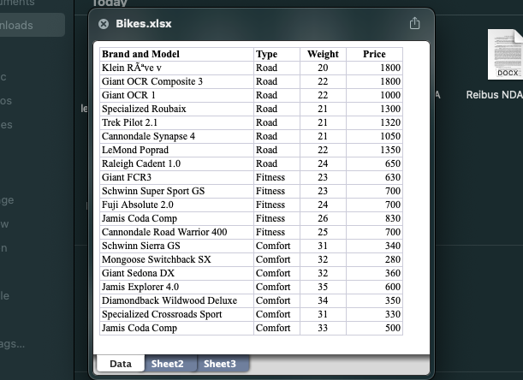This screenshot has width=523, height=380.
Task: Click the Bikes.xlsx title text
Action: (x=144, y=24)
